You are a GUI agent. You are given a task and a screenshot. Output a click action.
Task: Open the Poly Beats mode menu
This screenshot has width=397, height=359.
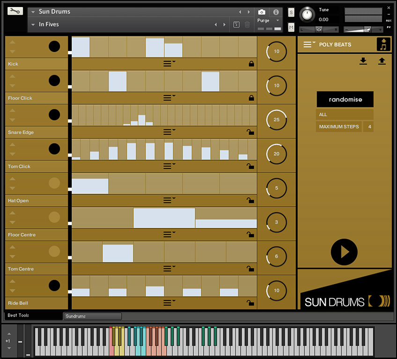coord(309,44)
